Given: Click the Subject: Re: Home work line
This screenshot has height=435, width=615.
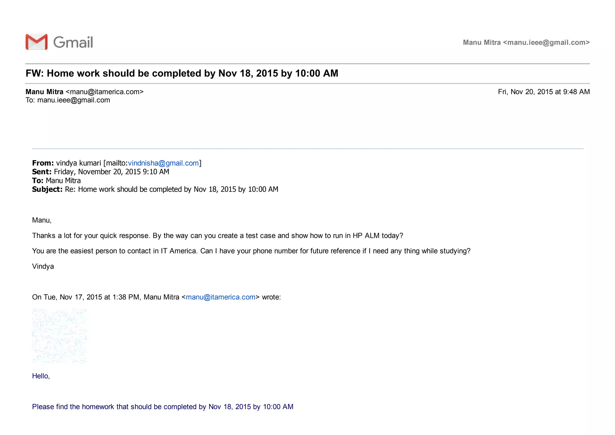Looking at the screenshot, I should tap(155, 189).
